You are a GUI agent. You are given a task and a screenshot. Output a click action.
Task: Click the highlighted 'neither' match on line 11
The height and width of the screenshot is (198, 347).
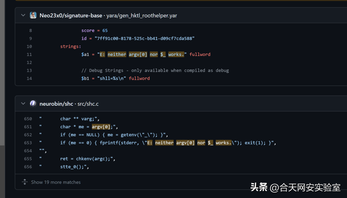(x=117, y=54)
